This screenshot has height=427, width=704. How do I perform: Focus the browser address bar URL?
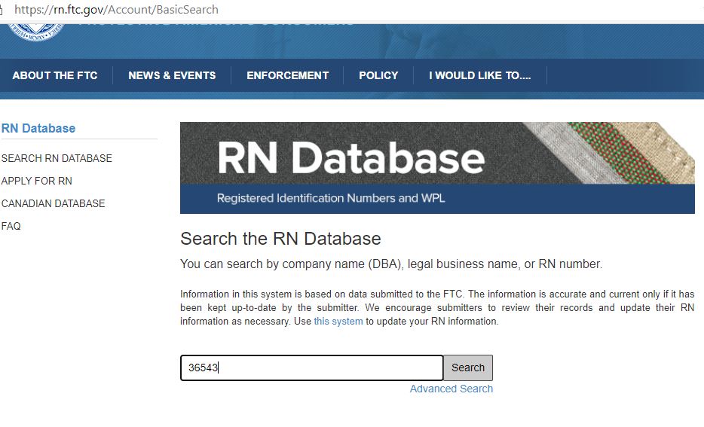click(x=117, y=10)
